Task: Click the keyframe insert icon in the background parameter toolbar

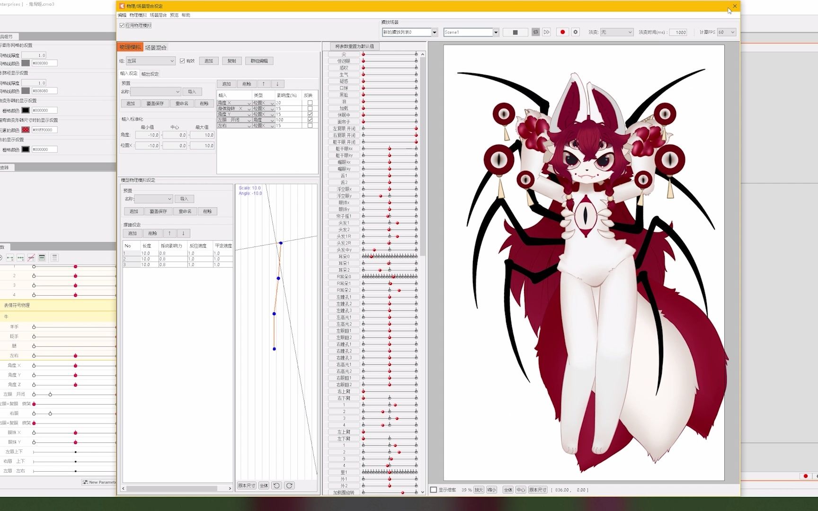Action: point(10,258)
